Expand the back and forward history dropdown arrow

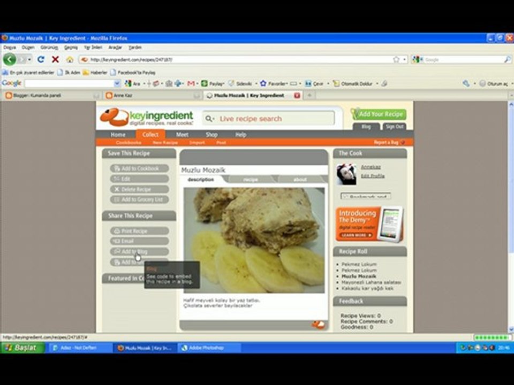(29, 59)
